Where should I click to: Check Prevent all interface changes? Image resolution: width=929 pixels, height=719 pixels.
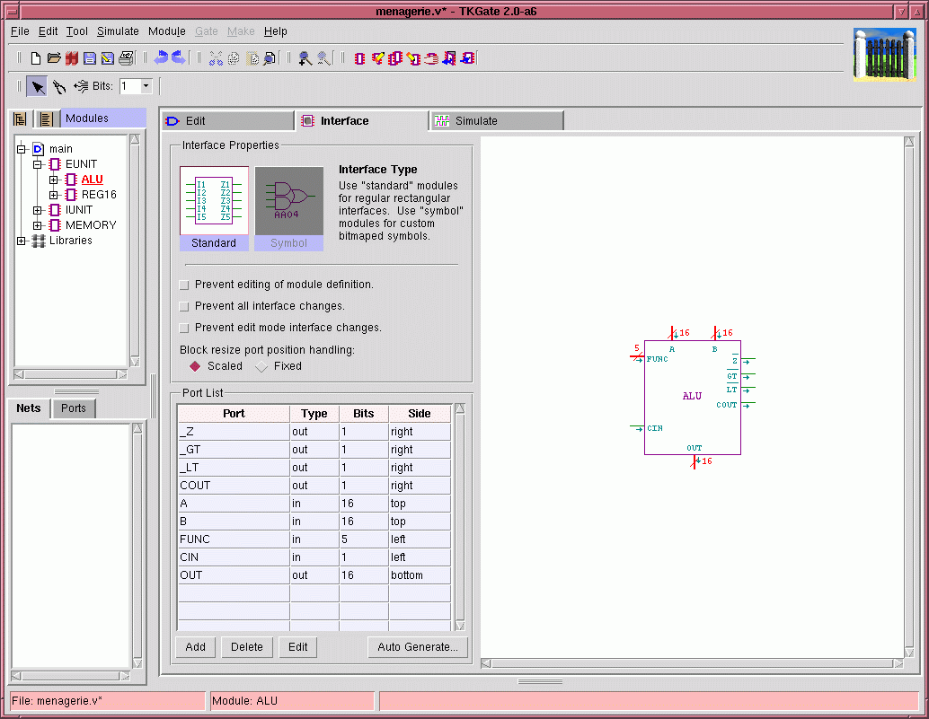(x=184, y=306)
